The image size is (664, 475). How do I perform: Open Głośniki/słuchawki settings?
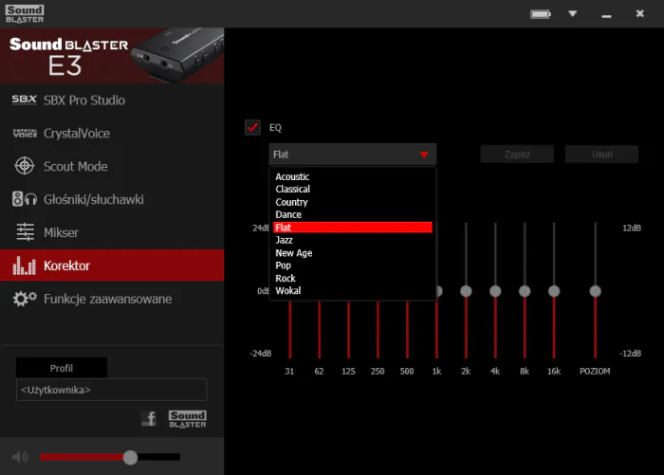click(112, 199)
